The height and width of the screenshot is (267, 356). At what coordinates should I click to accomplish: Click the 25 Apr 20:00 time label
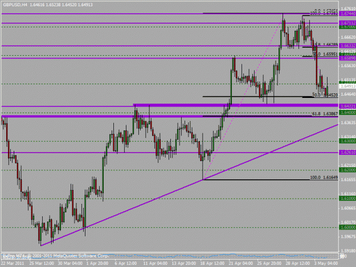269,263
